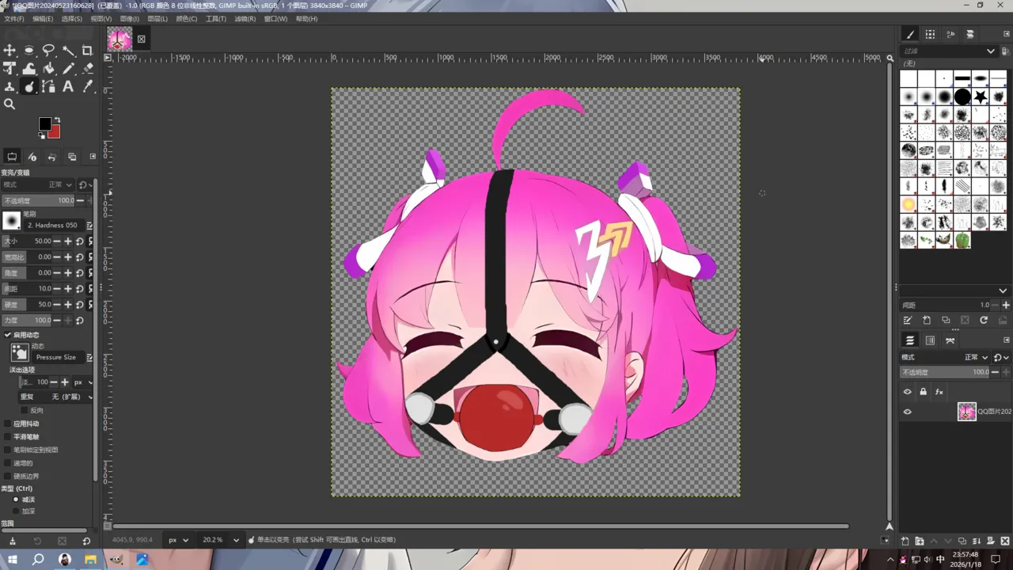This screenshot has width=1013, height=570.
Task: Select the Free Select lasso tool
Action: point(48,51)
